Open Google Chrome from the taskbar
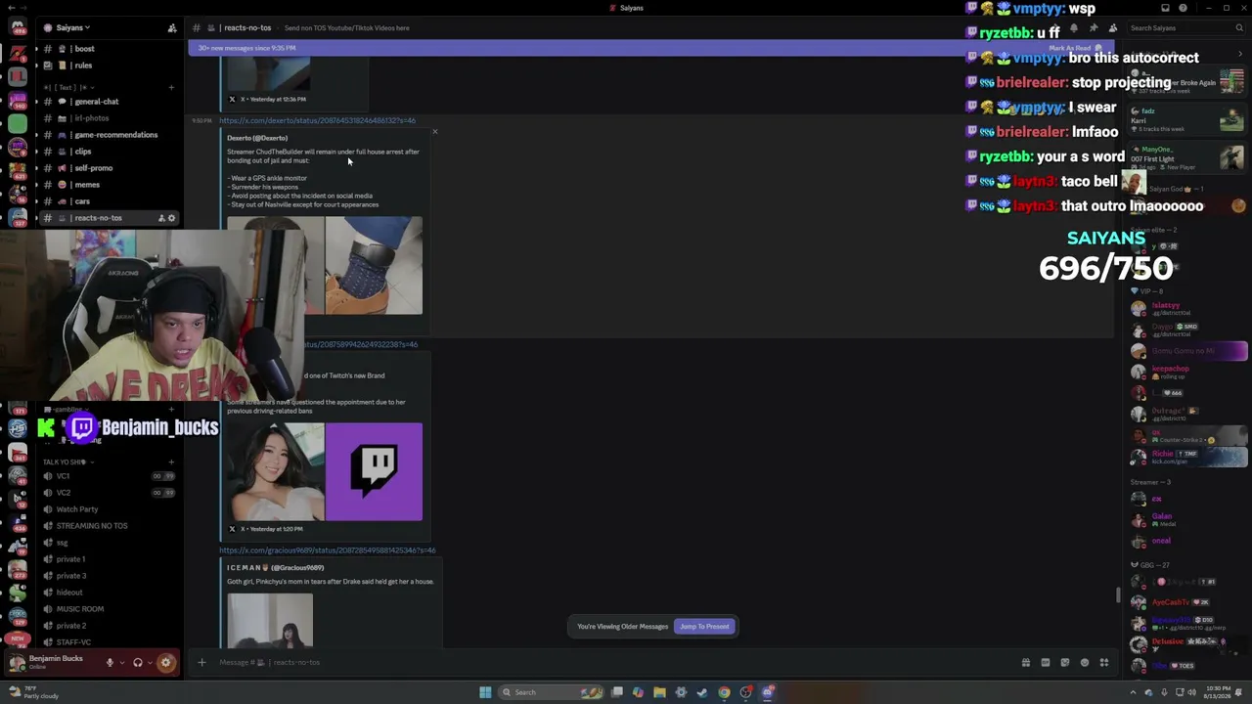This screenshot has height=704, width=1252. click(x=724, y=692)
